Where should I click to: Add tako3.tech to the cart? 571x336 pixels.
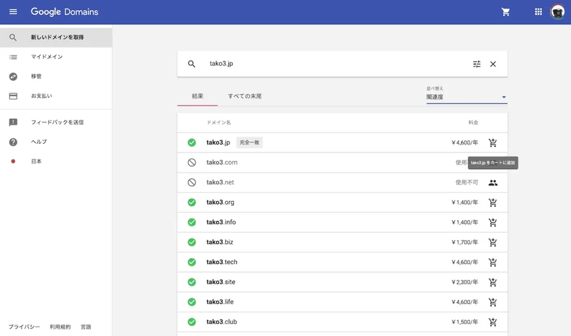[x=493, y=262]
